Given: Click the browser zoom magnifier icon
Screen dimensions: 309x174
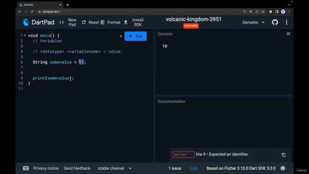Looking at the screenshot, I should tap(244, 12).
